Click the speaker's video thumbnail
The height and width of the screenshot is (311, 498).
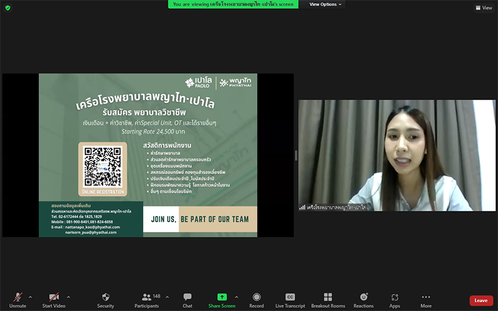[x=397, y=155]
